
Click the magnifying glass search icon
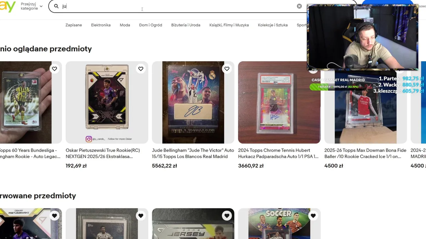point(56,6)
